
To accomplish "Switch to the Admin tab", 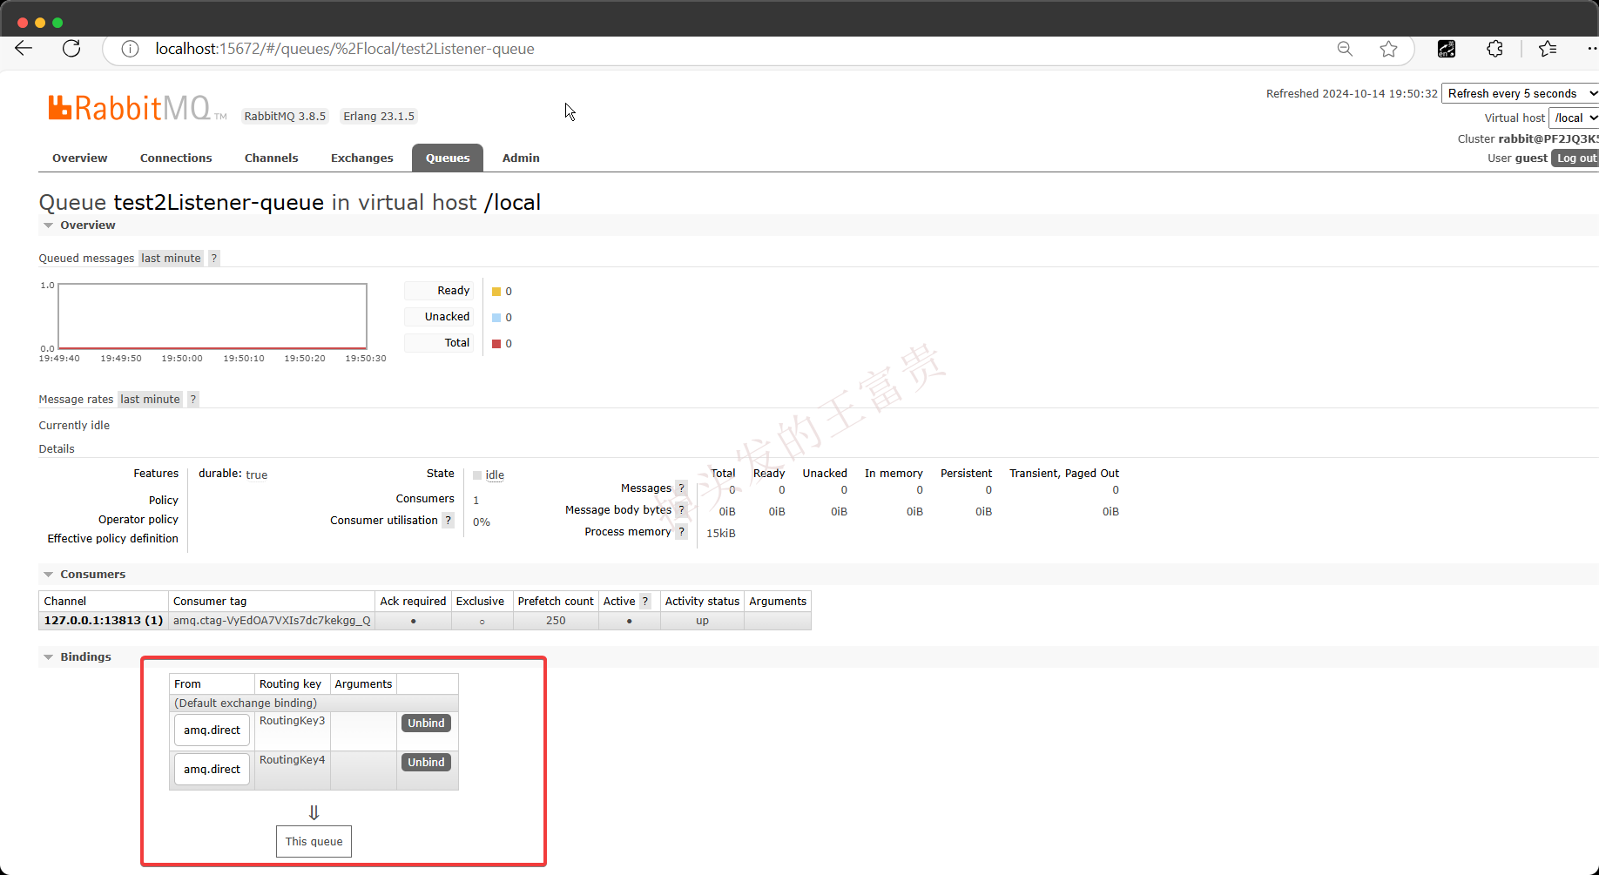I will tap(521, 158).
